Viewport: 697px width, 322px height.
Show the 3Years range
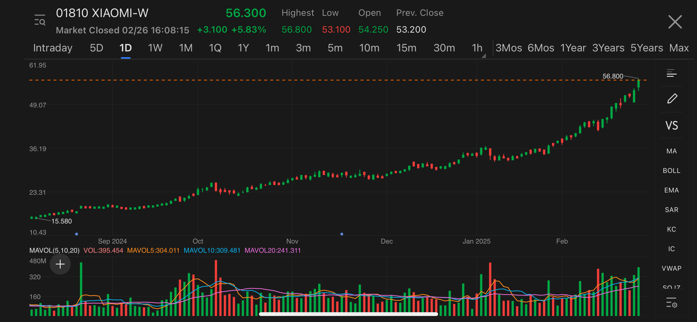[608, 48]
